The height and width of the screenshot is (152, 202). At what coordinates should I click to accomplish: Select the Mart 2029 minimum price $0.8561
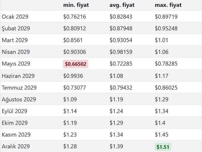pyautogui.click(x=73, y=40)
